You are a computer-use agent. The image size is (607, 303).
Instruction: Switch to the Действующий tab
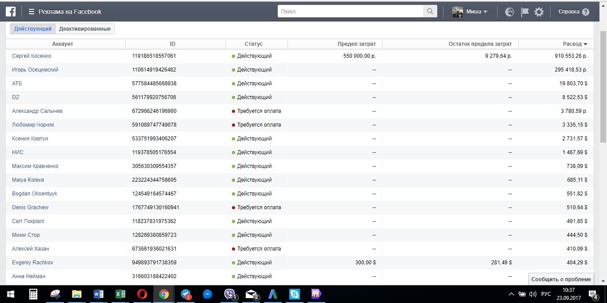[33, 29]
